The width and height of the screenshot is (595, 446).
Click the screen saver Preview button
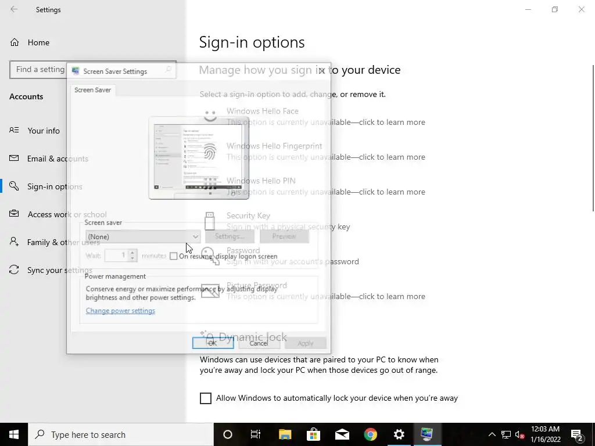tap(284, 236)
